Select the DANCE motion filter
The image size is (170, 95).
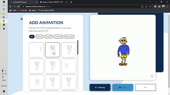point(40,37)
